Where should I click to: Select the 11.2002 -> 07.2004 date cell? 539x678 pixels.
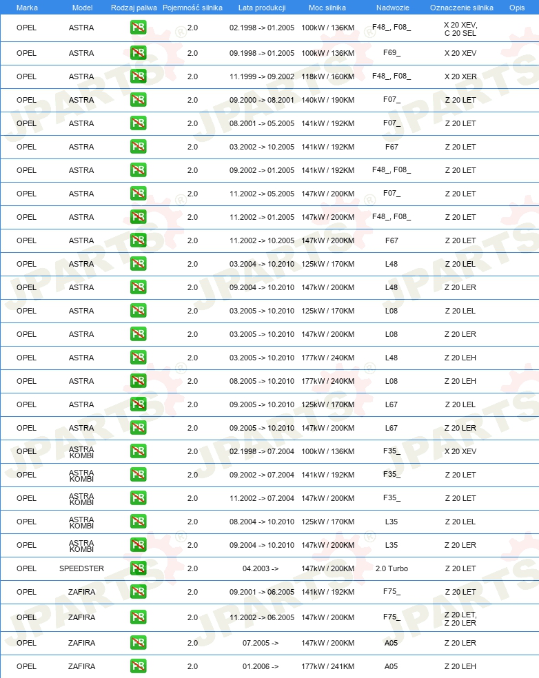tap(262, 497)
